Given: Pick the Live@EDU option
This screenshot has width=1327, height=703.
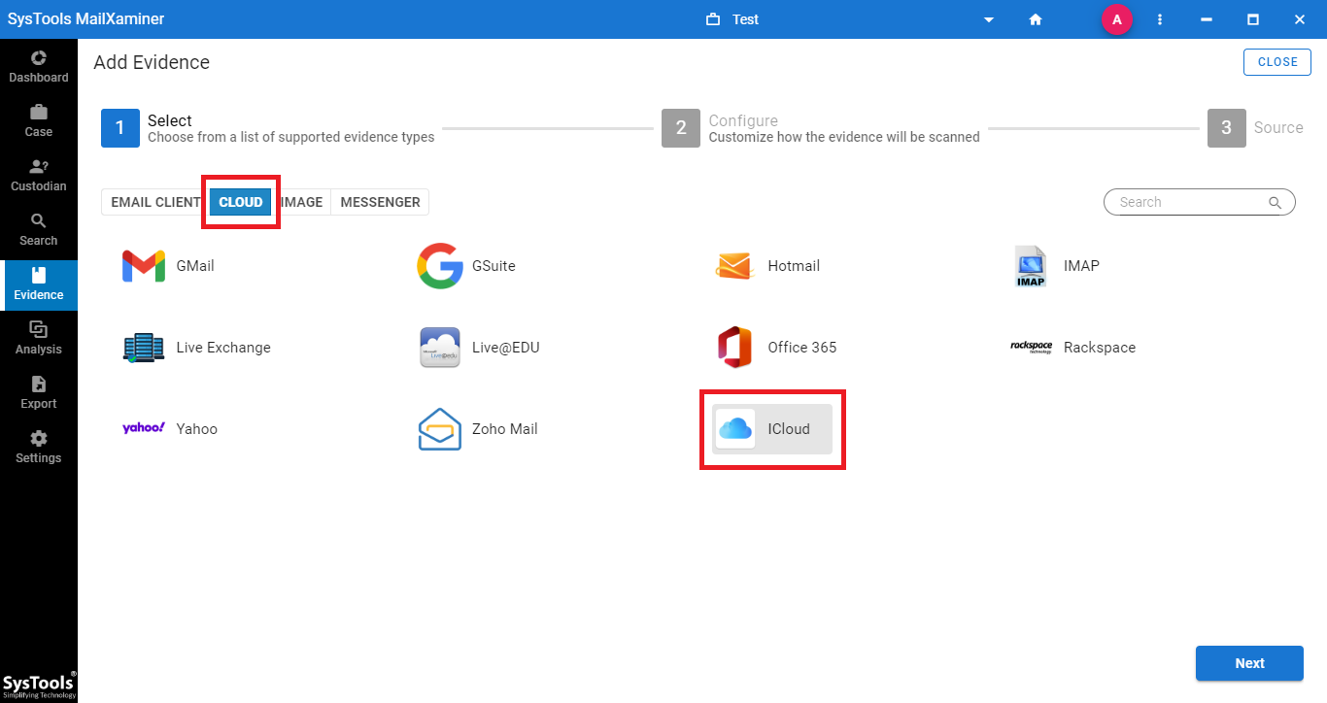Looking at the screenshot, I should (479, 348).
